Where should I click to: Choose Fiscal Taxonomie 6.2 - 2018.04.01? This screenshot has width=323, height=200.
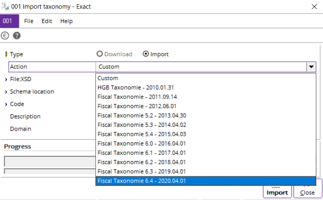click(206, 162)
